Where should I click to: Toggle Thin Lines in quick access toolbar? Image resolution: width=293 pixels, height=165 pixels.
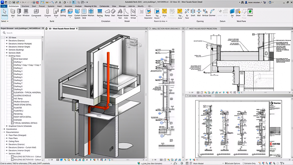tap(74, 2)
